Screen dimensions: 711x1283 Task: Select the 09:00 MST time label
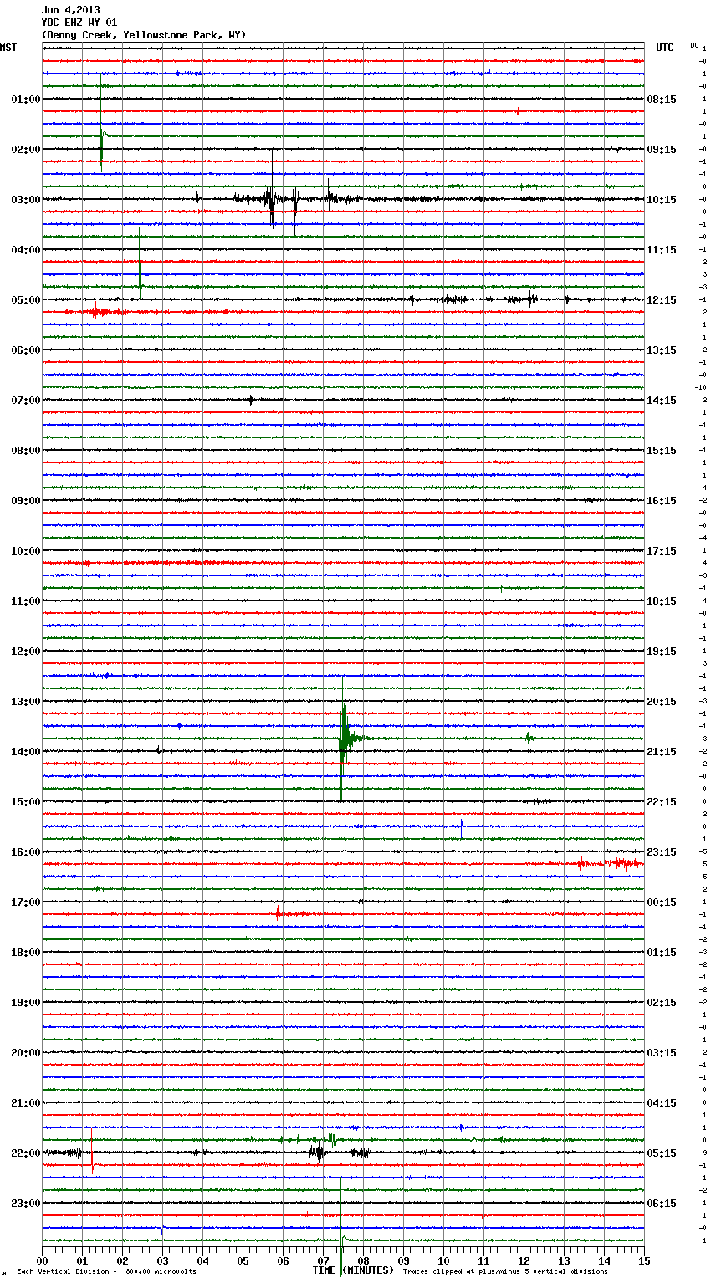pyautogui.click(x=26, y=501)
